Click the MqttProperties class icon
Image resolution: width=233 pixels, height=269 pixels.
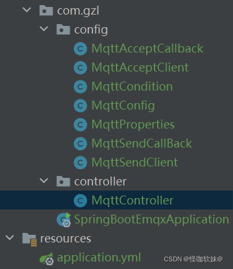click(80, 125)
